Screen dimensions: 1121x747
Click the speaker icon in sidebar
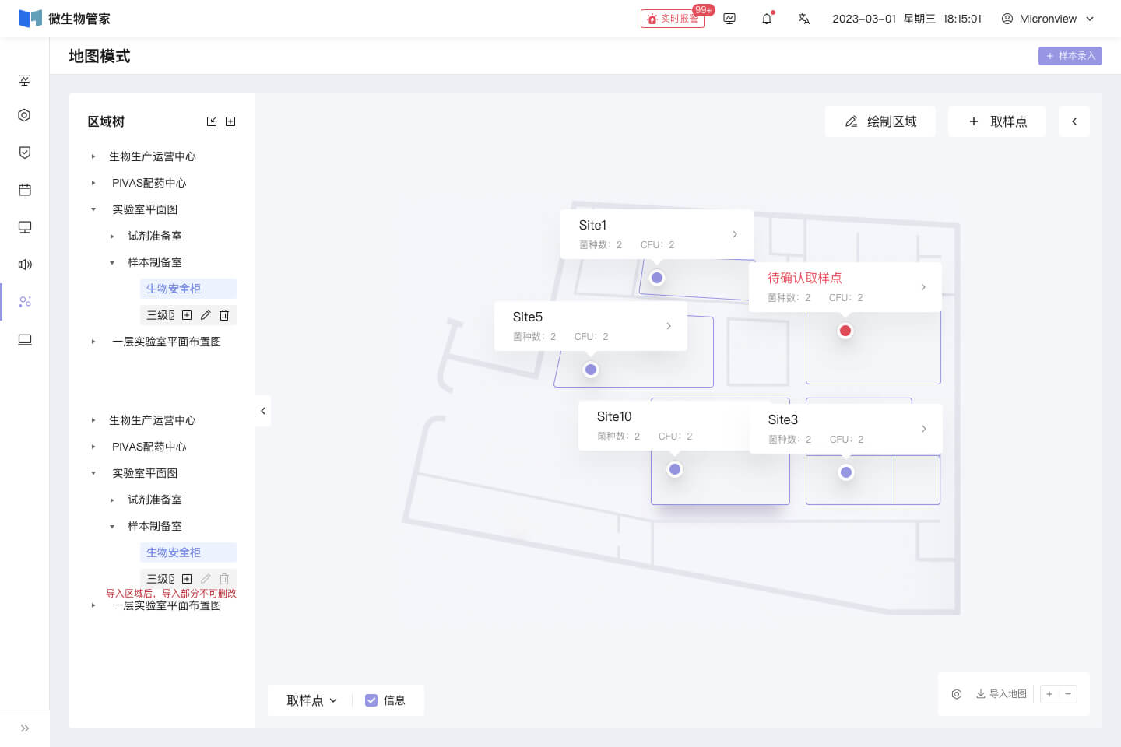(x=25, y=265)
